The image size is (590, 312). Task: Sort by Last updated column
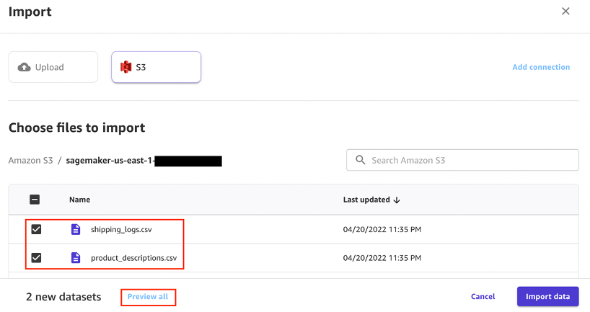pyautogui.click(x=367, y=200)
